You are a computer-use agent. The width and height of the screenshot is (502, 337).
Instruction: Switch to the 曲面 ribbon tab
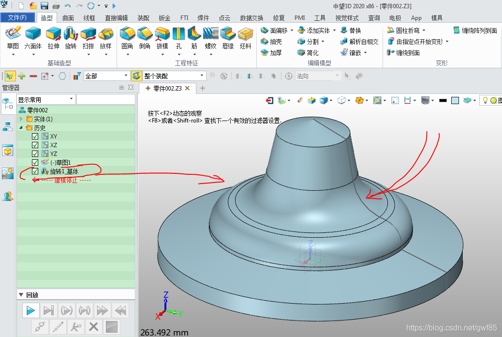pos(68,18)
